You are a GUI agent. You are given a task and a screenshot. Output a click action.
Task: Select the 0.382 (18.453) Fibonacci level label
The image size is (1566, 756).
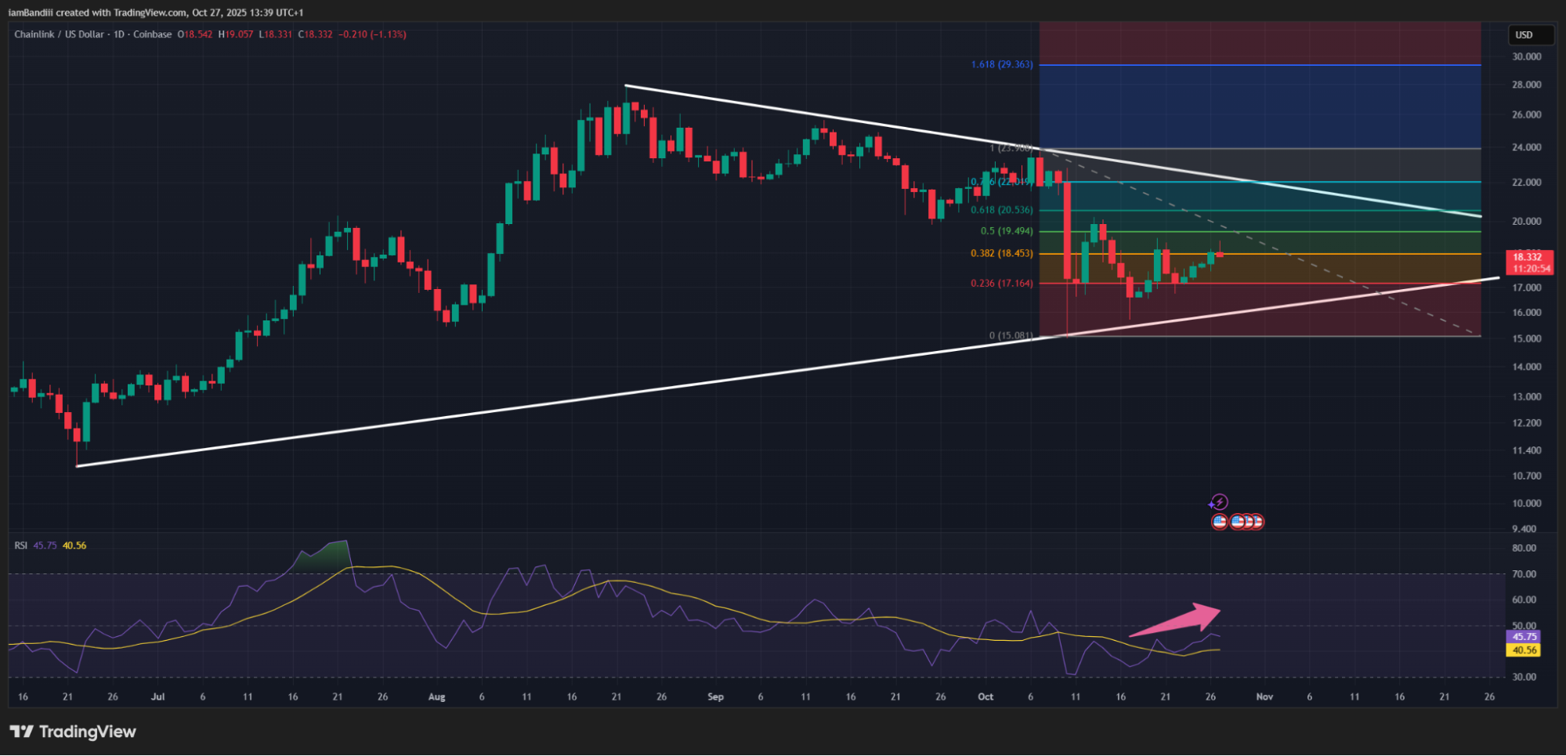(x=1001, y=253)
